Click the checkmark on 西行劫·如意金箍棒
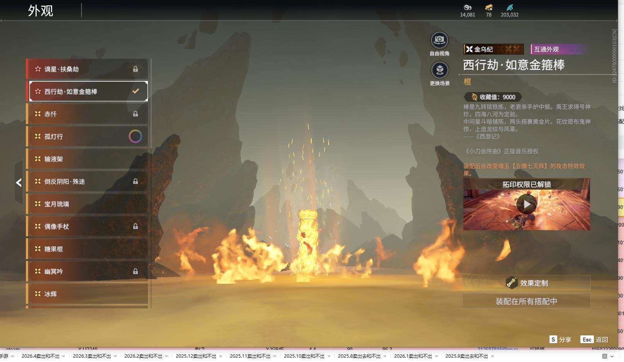 click(136, 91)
